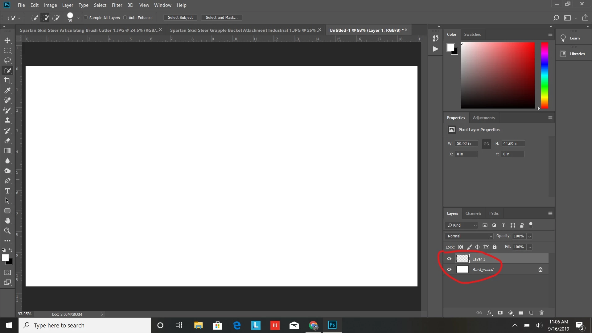Click the Select and Mask button
Image resolution: width=592 pixels, height=333 pixels.
tap(221, 18)
